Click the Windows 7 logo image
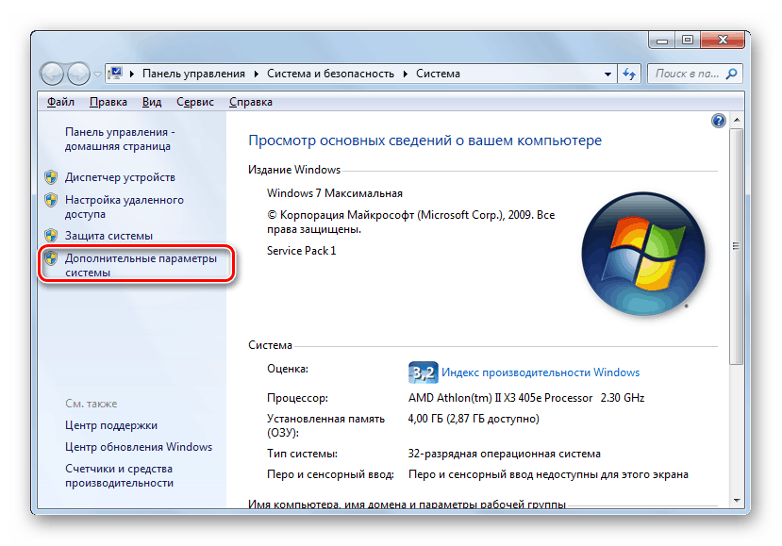 pos(643,254)
